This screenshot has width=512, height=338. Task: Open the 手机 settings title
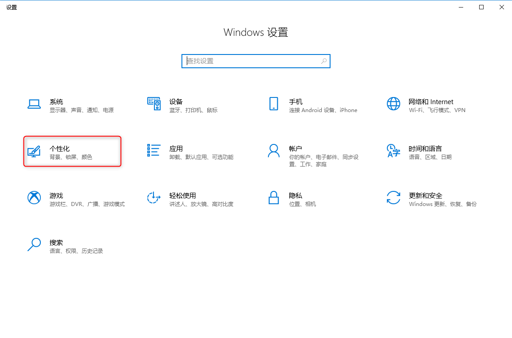click(295, 102)
